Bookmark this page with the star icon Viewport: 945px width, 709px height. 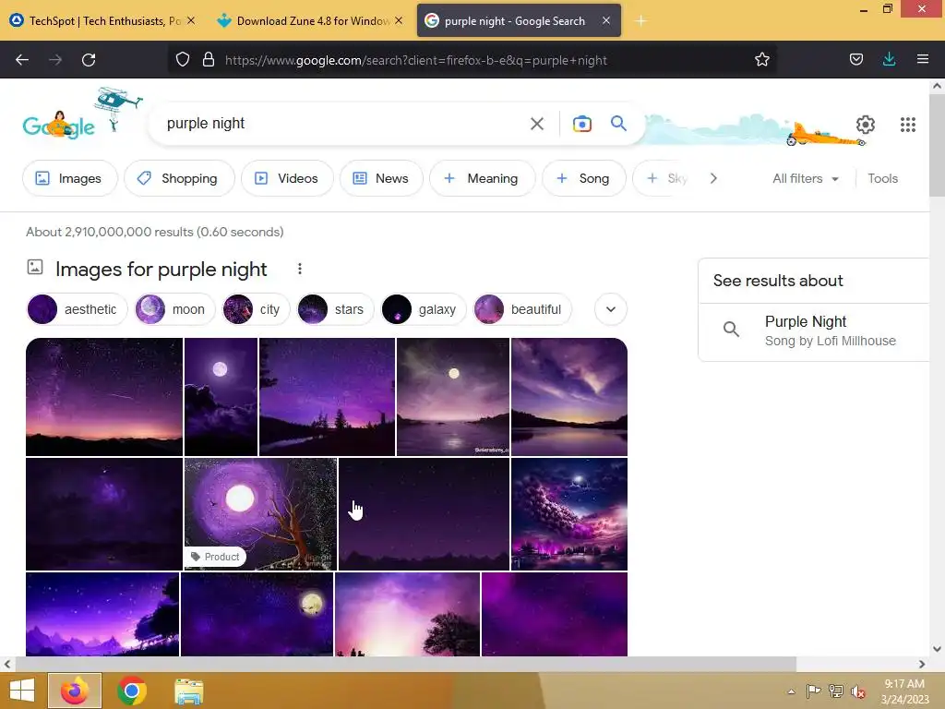tap(761, 60)
